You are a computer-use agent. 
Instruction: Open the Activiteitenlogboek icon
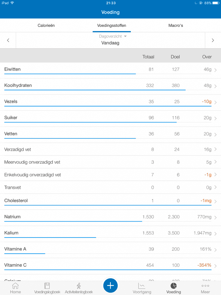tap(79, 286)
